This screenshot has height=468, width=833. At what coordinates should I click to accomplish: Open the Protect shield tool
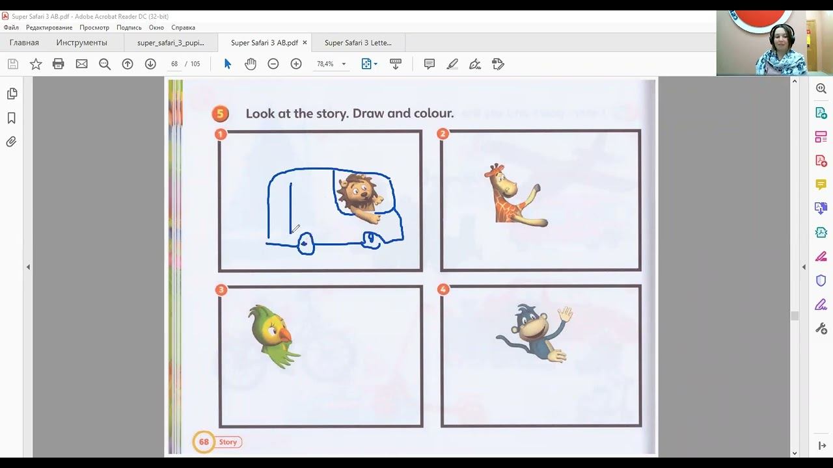821,280
